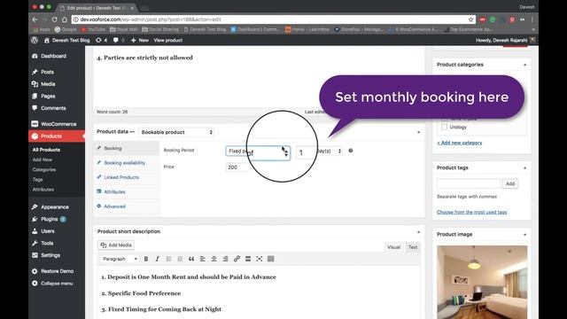The width and height of the screenshot is (567, 319).
Task: Insert a link using the chain icon
Action: pos(237,259)
